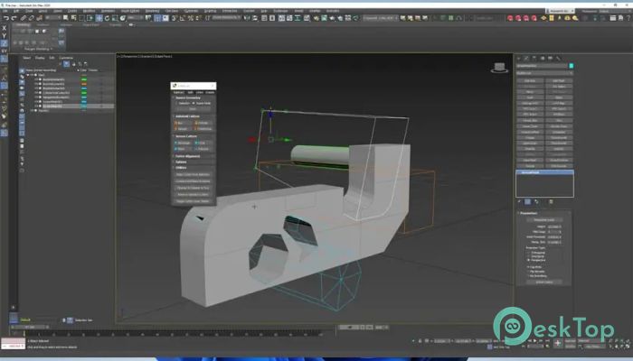The image size is (633, 361).
Task: Open the selection filter dropdown in toolbar
Action: (52, 18)
